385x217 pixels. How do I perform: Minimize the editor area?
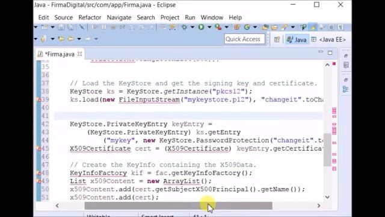pyautogui.click(x=321, y=52)
